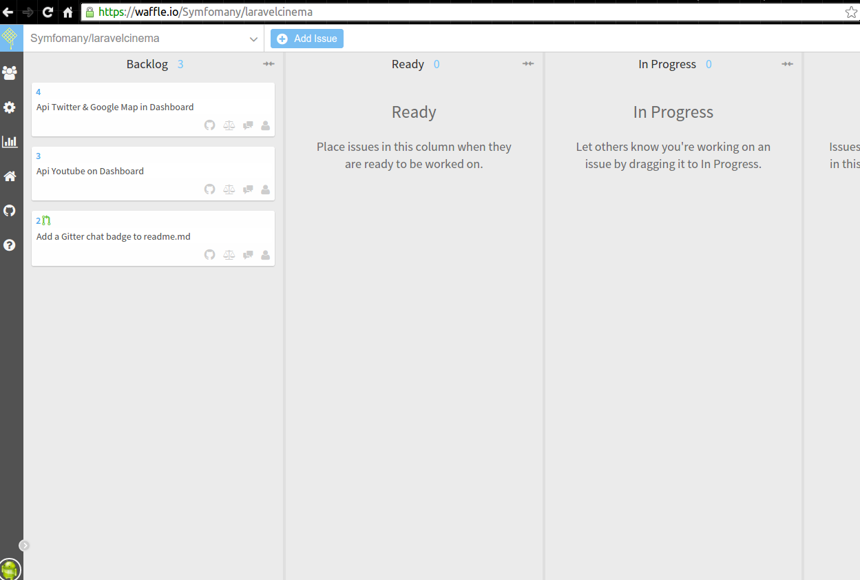The image size is (860, 580).
Task: Open GitHub link on Api Twitter card
Action: click(x=210, y=125)
